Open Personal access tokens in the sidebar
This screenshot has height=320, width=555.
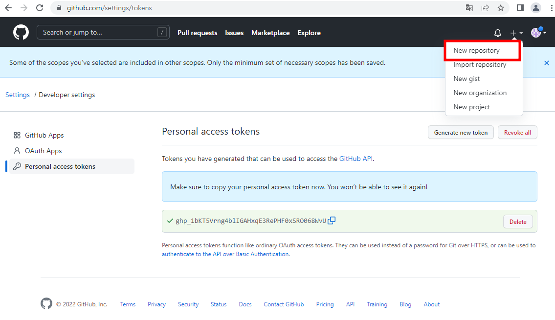(72, 166)
